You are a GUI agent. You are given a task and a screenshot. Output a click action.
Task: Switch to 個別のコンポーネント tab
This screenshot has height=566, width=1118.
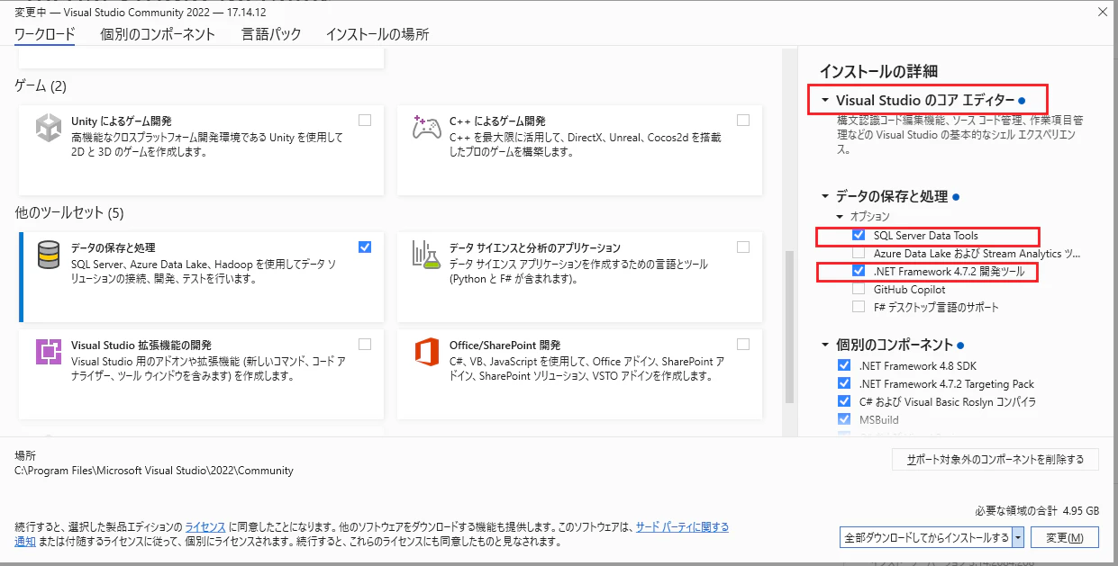click(159, 34)
